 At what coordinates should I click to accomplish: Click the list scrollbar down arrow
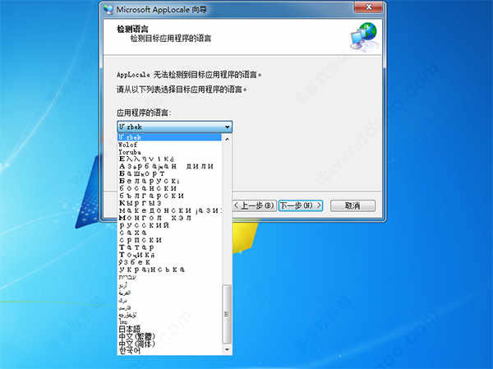227,349
